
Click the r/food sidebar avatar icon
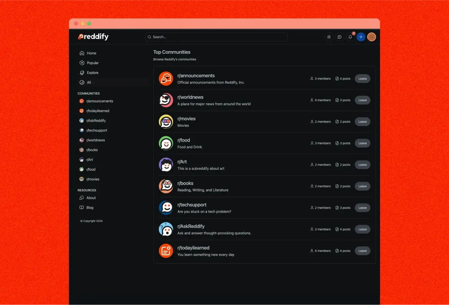(82, 169)
